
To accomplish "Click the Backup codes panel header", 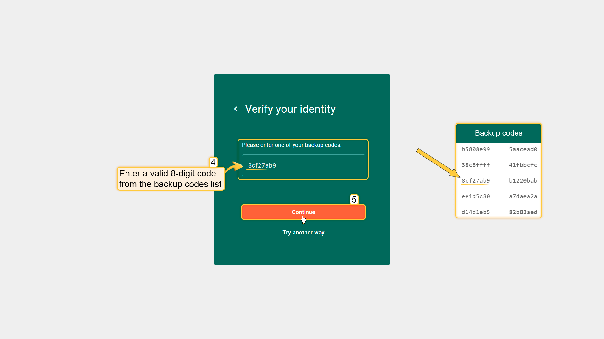I will tap(498, 133).
